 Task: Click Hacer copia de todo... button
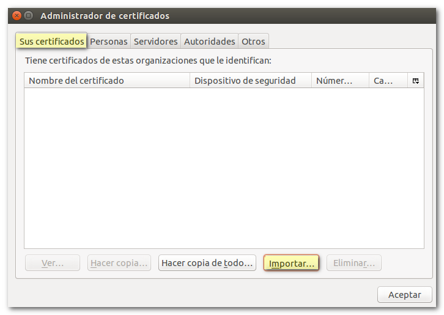(x=207, y=263)
